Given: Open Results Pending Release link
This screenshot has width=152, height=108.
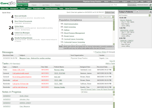Looking at the screenshot, I should pyautogui.click(x=24, y=38).
